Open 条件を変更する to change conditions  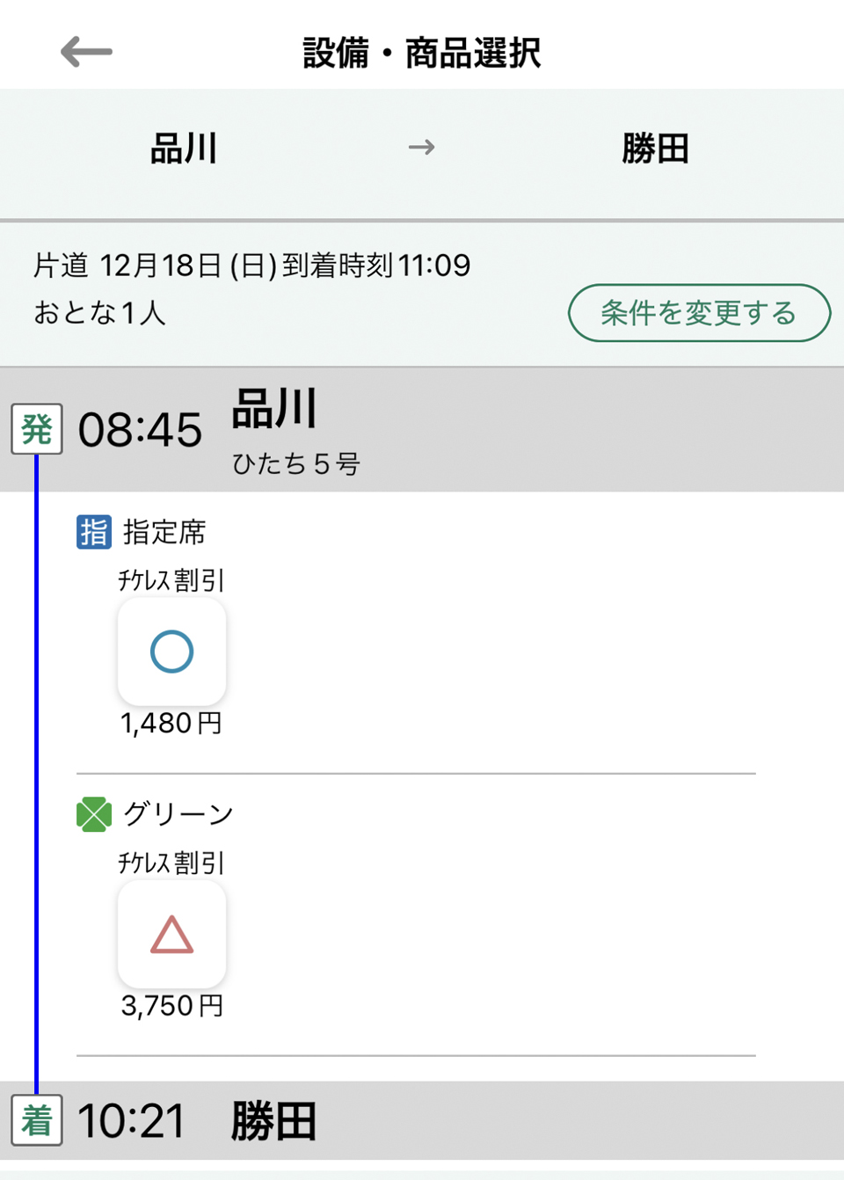click(x=700, y=312)
